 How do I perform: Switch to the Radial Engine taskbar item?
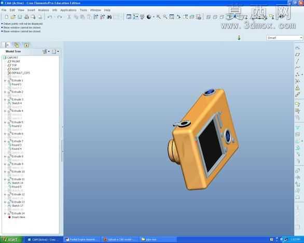pyautogui.click(x=82, y=240)
